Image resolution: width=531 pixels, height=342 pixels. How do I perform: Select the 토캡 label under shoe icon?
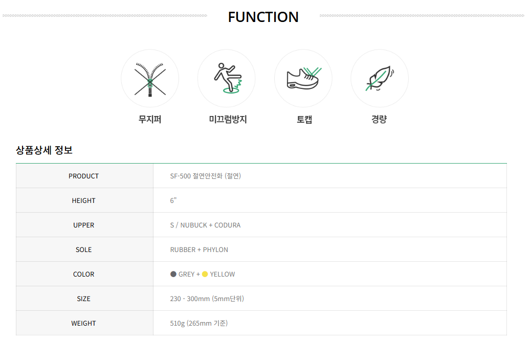point(304,120)
